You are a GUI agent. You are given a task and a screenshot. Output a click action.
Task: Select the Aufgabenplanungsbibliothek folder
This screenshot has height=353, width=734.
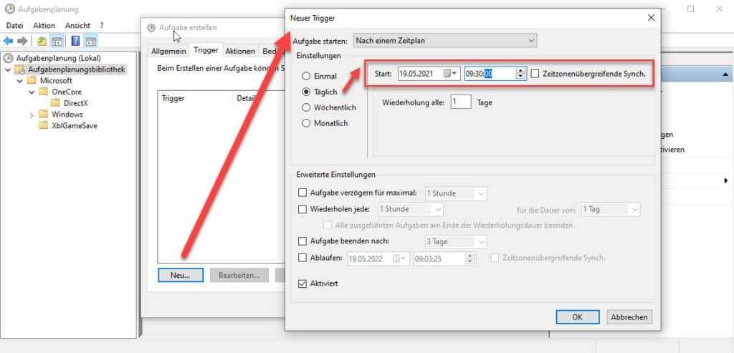[x=77, y=69]
